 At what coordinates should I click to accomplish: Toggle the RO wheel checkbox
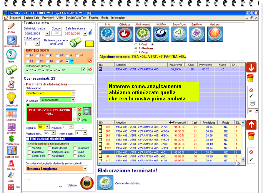37,61
